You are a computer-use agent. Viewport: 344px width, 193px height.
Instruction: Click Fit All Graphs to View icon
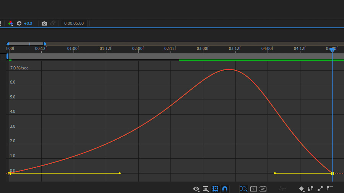[x=263, y=189]
